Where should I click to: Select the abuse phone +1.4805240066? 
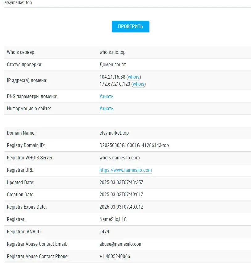[x=115, y=257]
